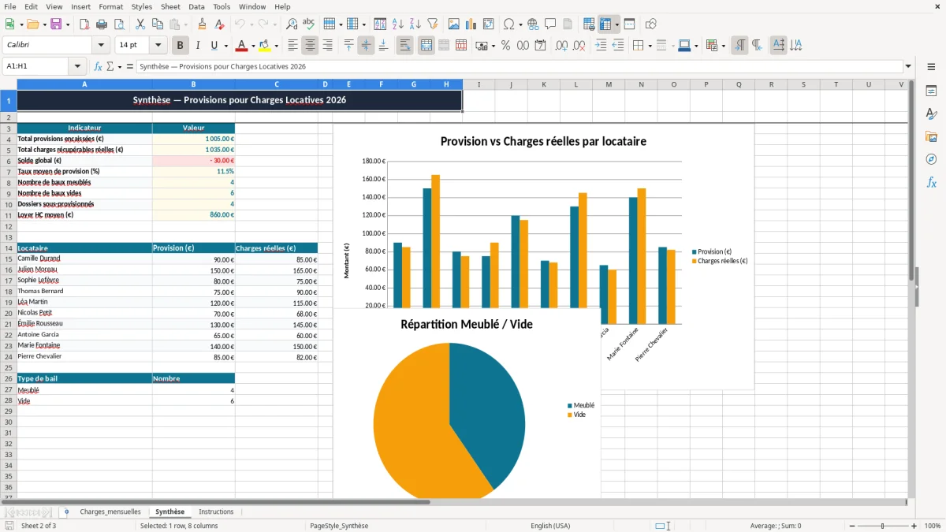Click the Export as PDF icon
This screenshot has width=946, height=532.
click(x=84, y=24)
